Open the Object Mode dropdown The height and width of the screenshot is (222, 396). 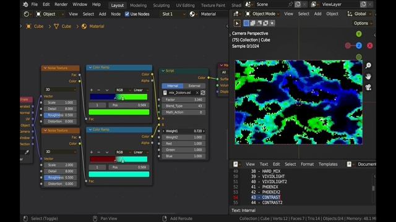point(262,14)
